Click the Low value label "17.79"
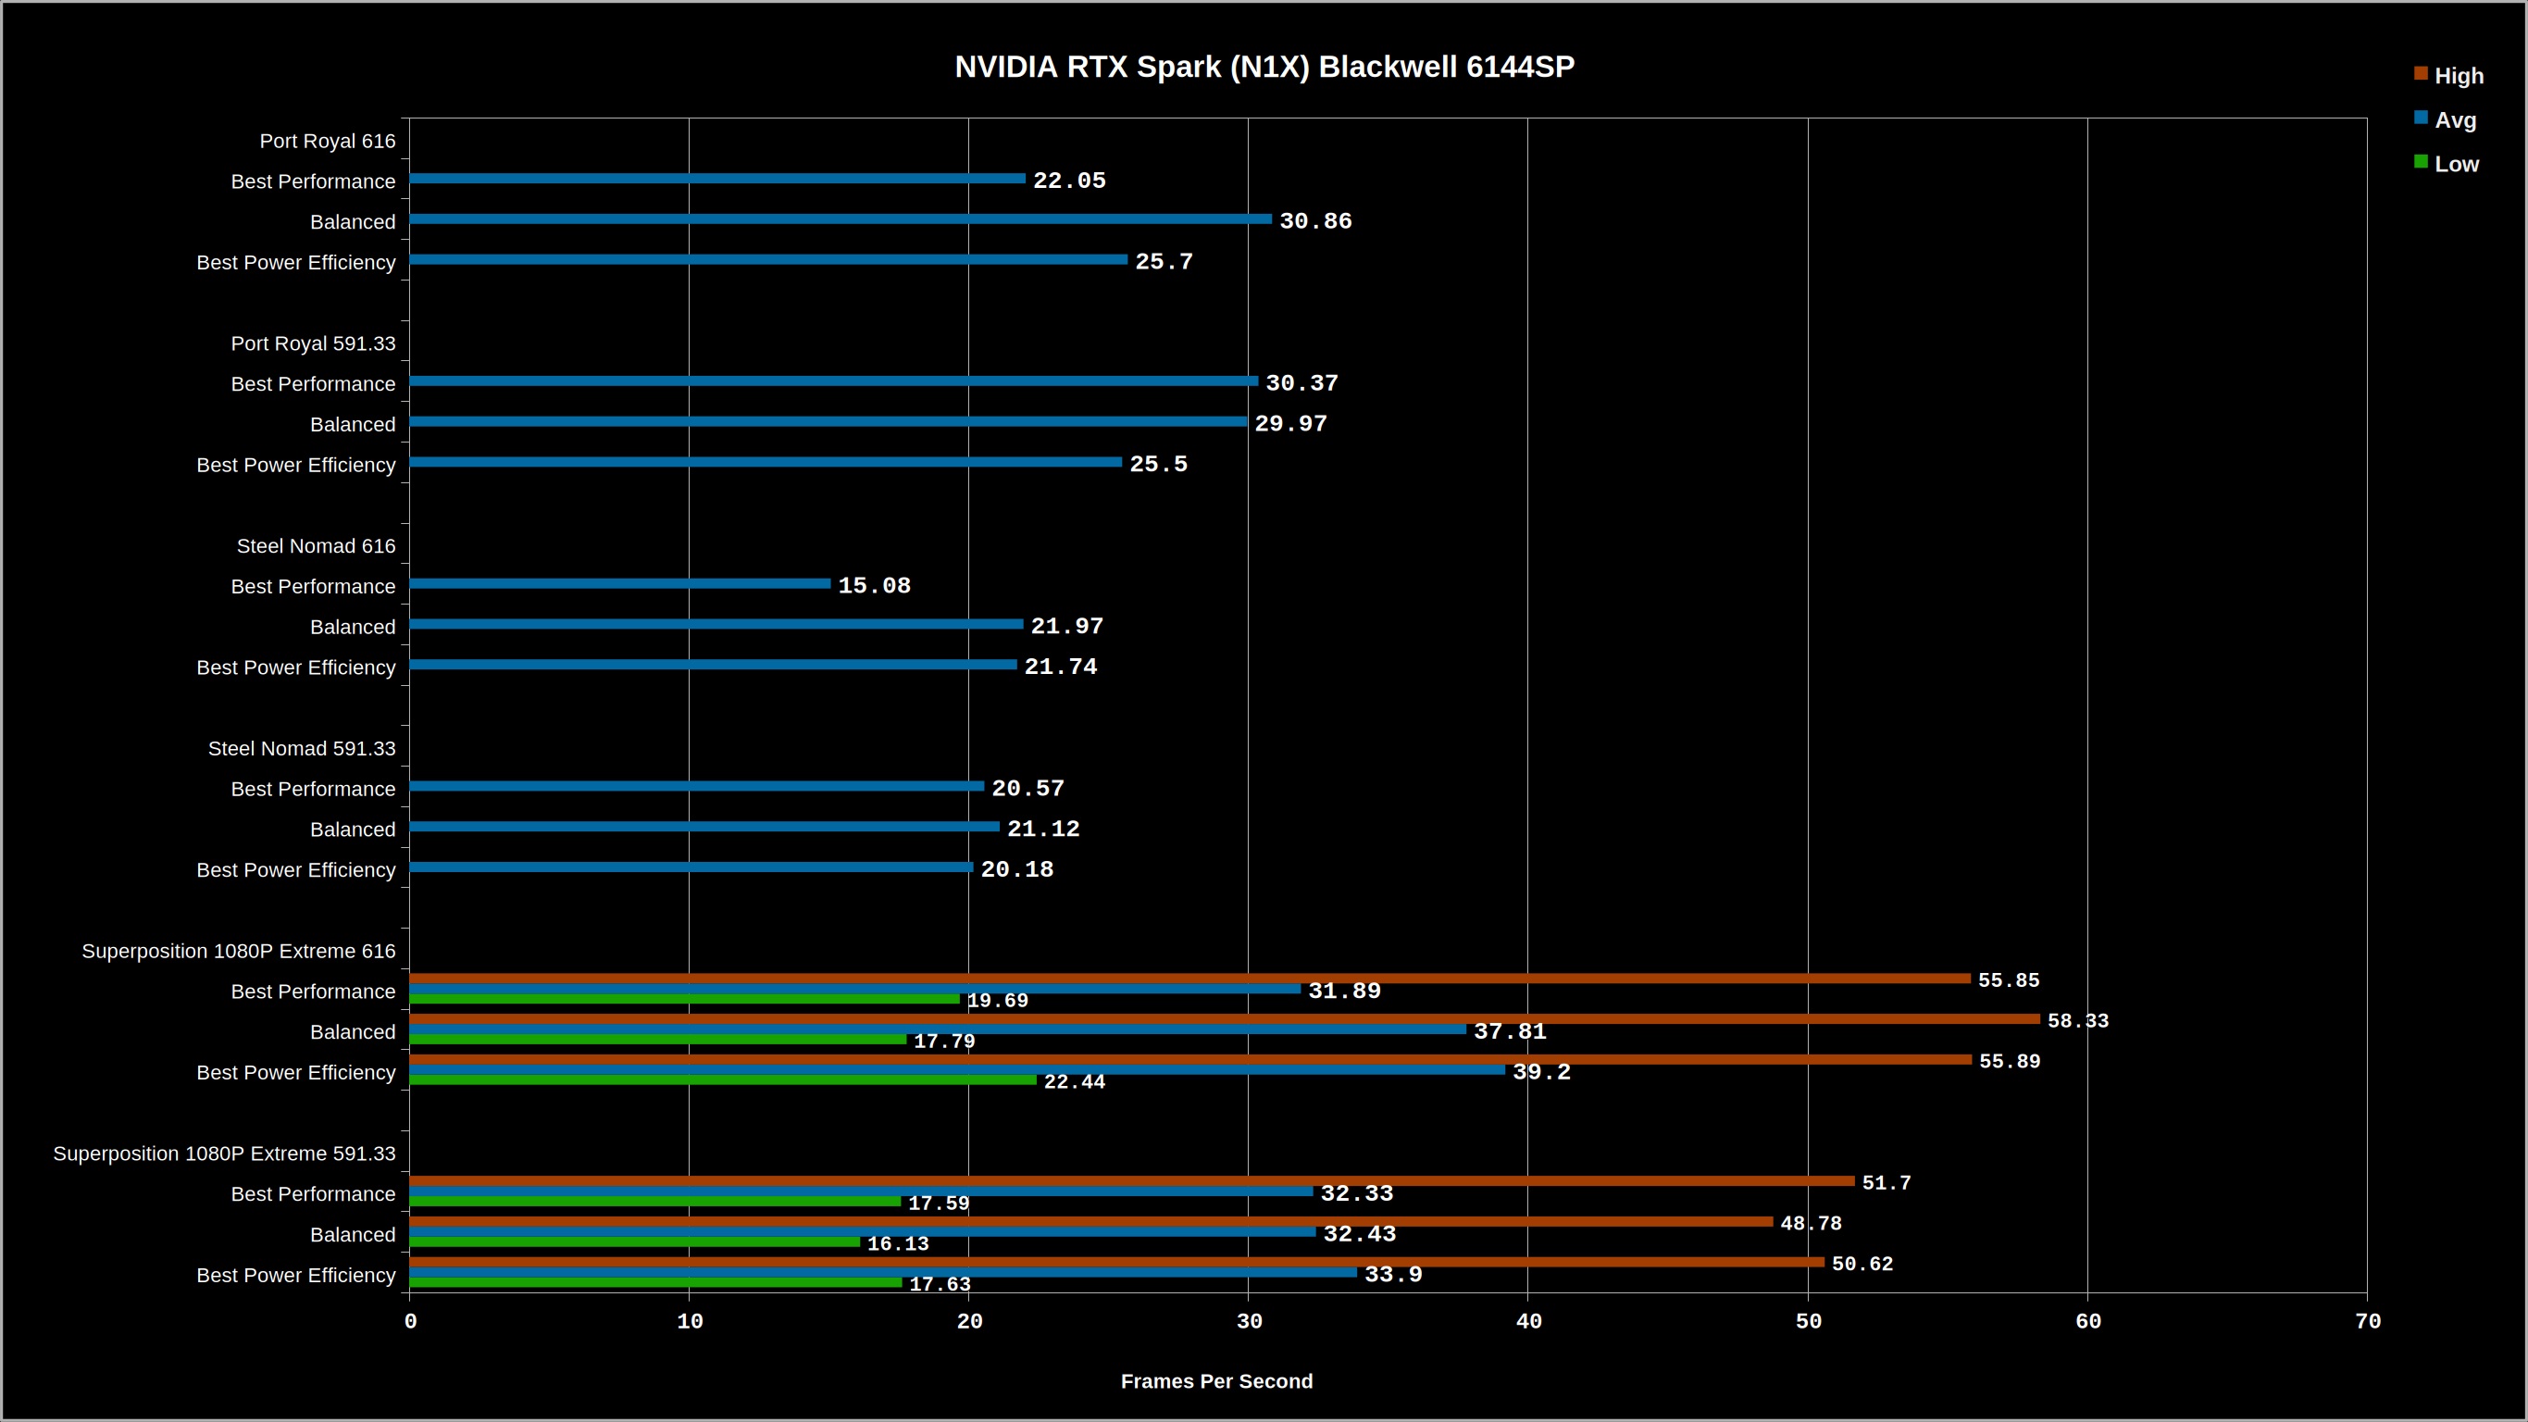Viewport: 2528px width, 1422px height. coord(945,1042)
